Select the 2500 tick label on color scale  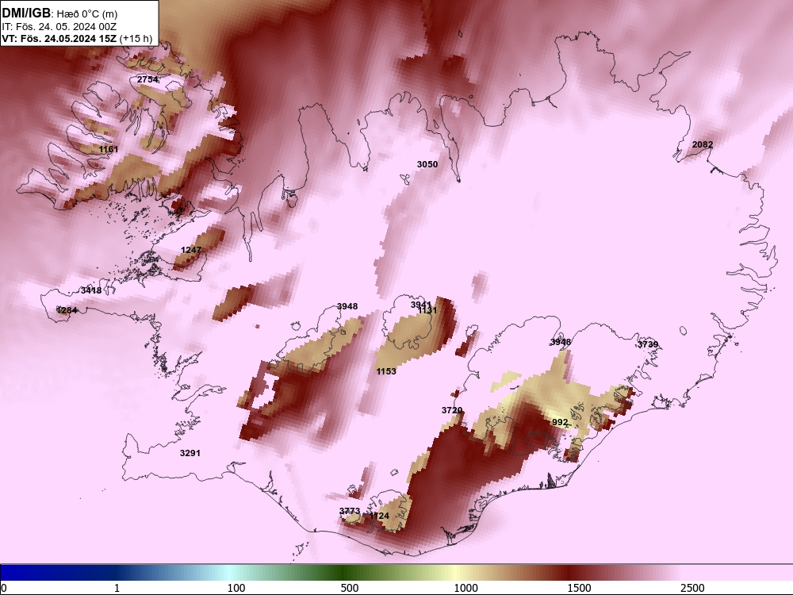(692, 588)
